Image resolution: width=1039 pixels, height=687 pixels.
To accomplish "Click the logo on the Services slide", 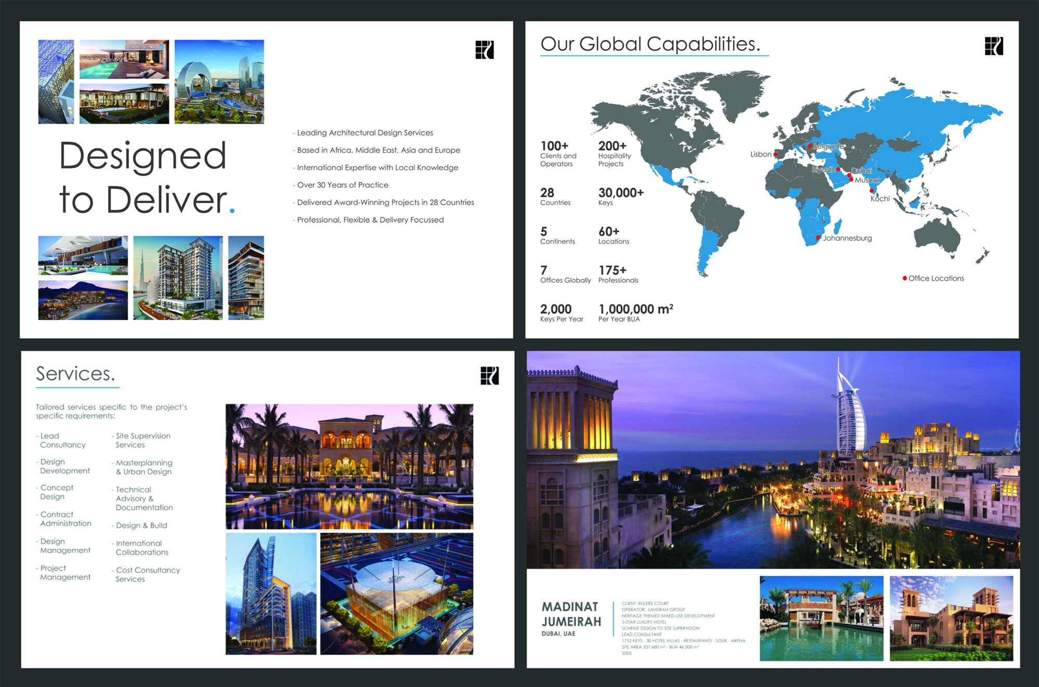I will tap(489, 375).
